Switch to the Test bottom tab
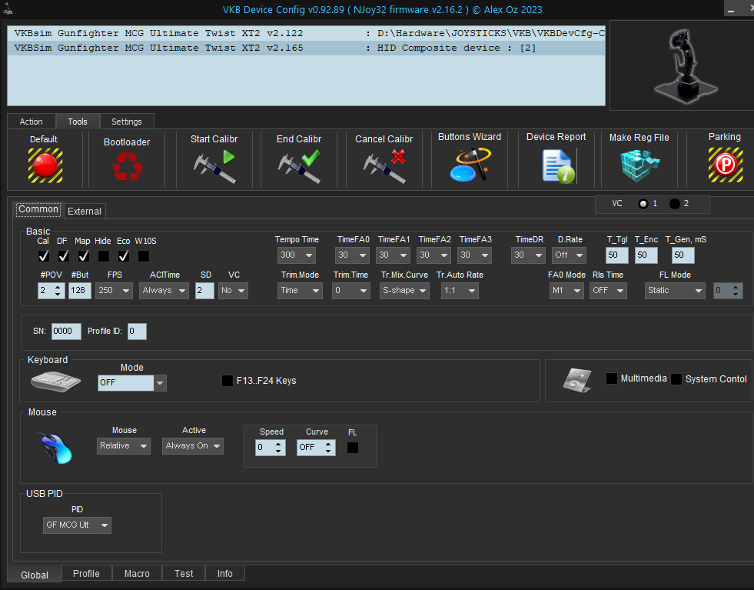This screenshot has height=590, width=754. pos(184,574)
